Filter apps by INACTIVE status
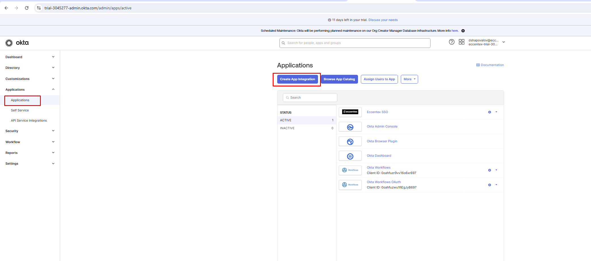The height and width of the screenshot is (261, 591). [306, 128]
